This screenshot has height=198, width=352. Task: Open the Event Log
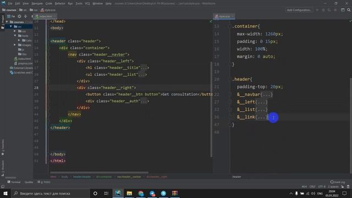click(x=337, y=182)
